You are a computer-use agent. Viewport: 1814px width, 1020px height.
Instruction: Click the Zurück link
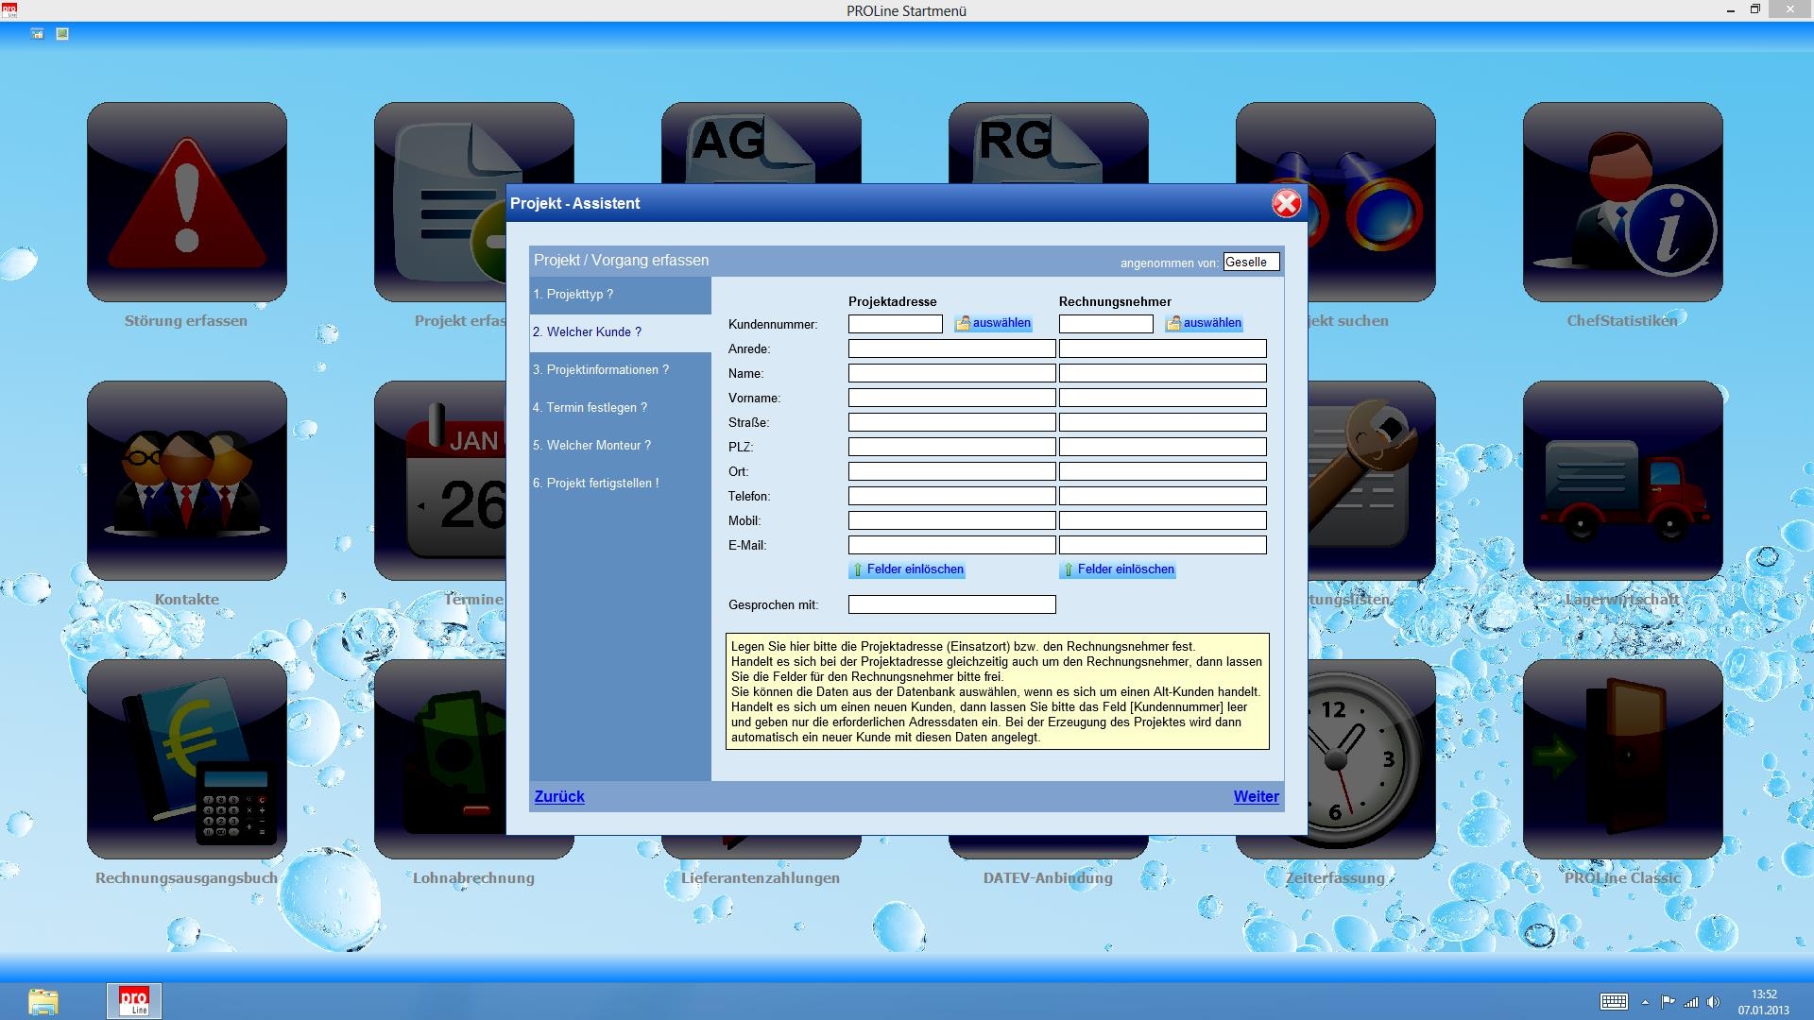pyautogui.click(x=559, y=796)
